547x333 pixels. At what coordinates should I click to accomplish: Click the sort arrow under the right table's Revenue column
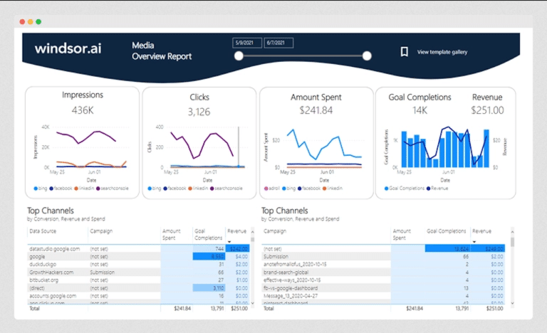[x=475, y=241]
